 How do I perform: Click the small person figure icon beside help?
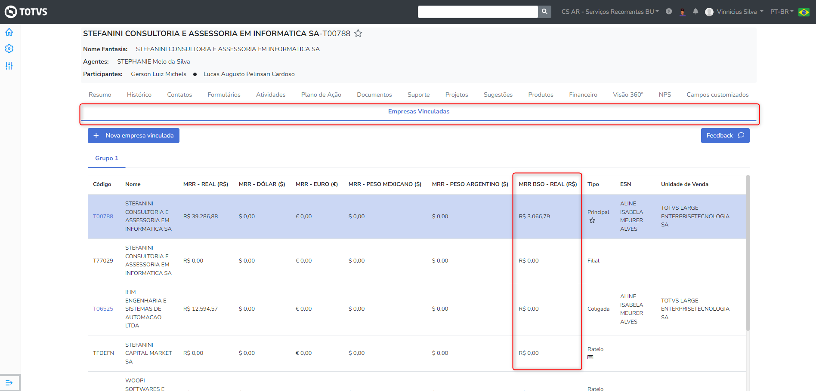coord(682,12)
